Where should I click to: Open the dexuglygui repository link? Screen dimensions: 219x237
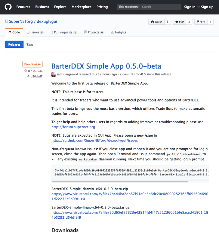47,21
